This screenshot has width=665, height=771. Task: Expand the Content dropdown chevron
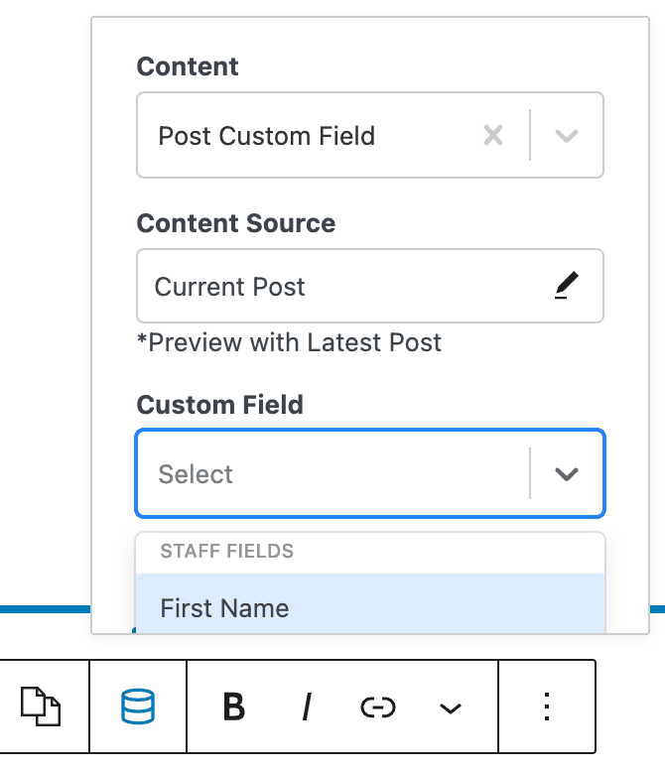pyautogui.click(x=566, y=136)
